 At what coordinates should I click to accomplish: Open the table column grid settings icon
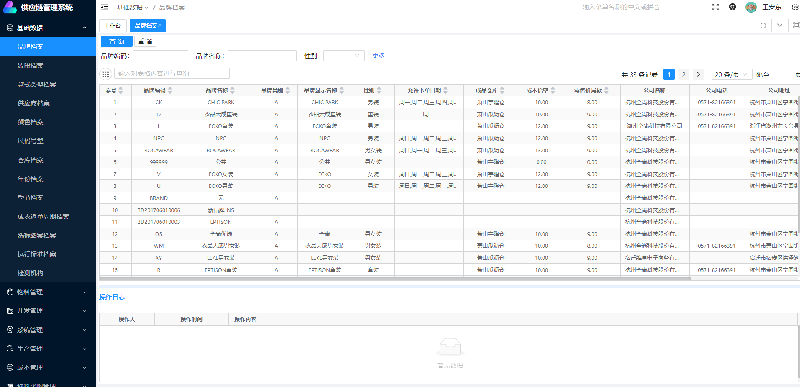(106, 74)
